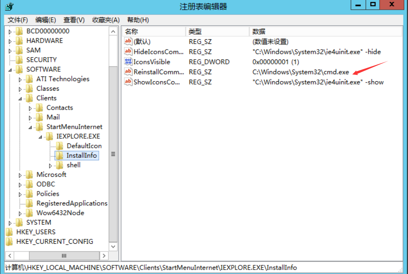Select the ODBC folder icon
This screenshot has height=274, width=408.
pyautogui.click(x=29, y=184)
